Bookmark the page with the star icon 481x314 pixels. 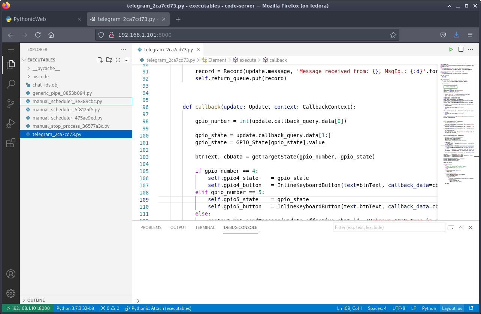pyautogui.click(x=393, y=34)
